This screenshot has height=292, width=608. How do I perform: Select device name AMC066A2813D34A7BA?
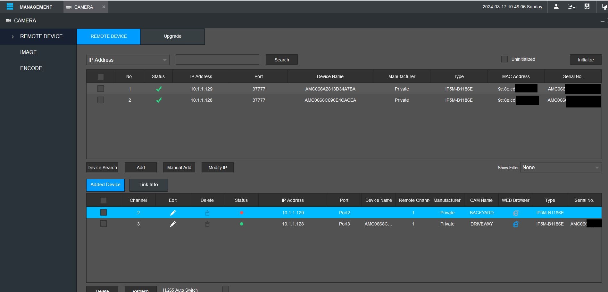[x=330, y=89]
